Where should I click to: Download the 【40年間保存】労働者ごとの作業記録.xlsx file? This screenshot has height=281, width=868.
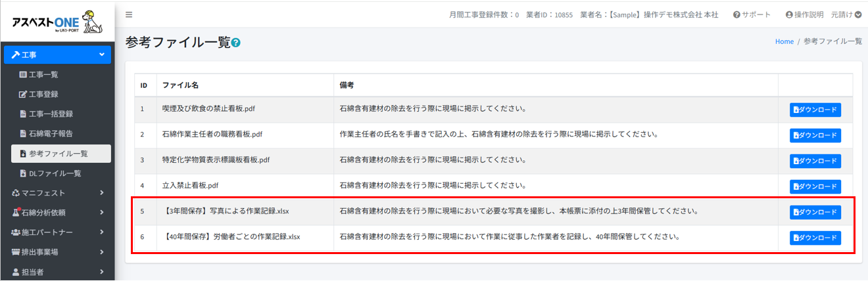(x=815, y=238)
